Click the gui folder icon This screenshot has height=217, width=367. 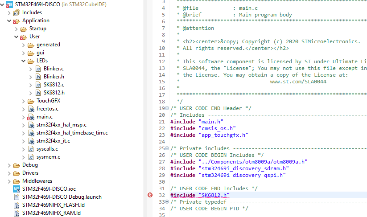31,53
